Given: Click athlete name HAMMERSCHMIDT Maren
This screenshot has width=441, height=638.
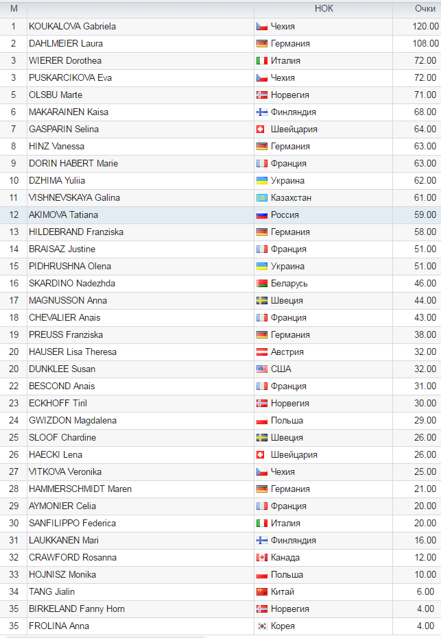Looking at the screenshot, I should coord(80,489).
